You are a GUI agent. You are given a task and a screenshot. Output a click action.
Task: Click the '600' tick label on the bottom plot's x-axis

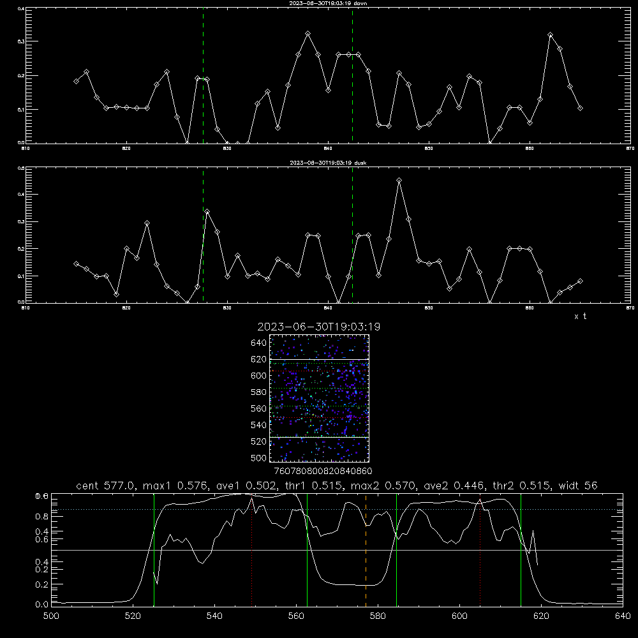[x=459, y=616]
